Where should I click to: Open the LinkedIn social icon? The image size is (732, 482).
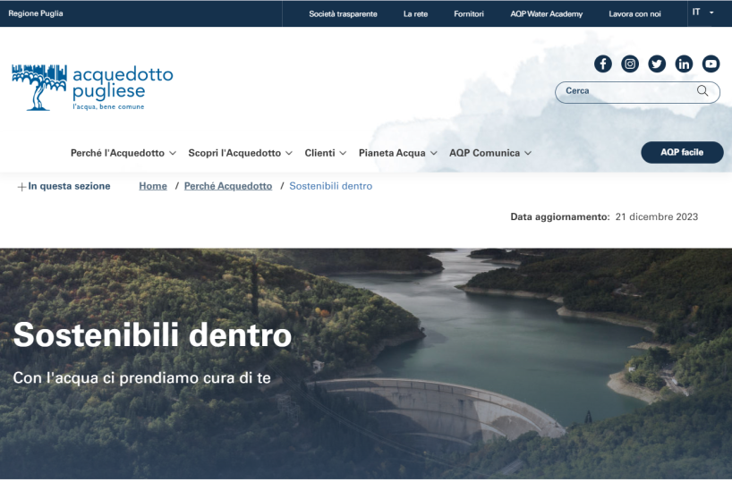pos(684,63)
